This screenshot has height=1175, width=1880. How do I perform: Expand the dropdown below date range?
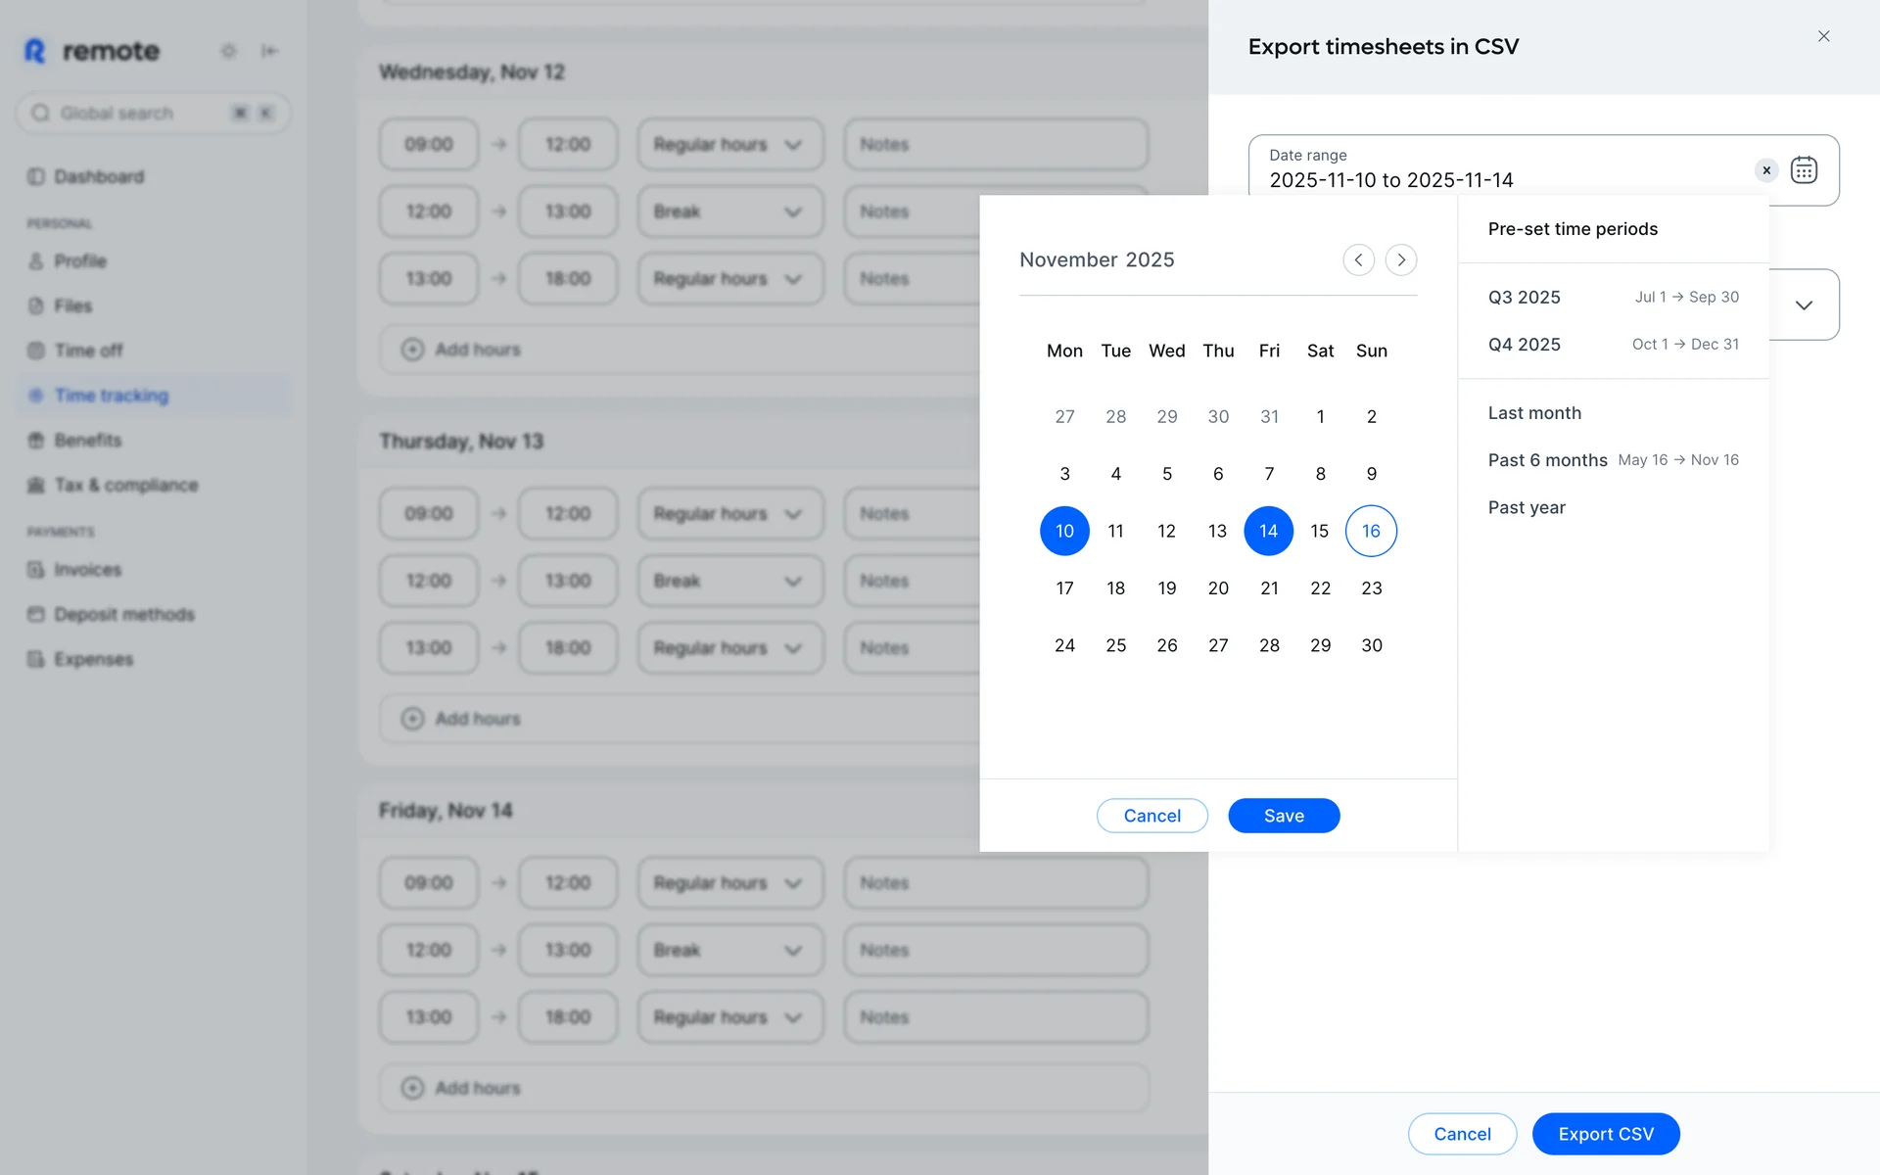coord(1804,305)
